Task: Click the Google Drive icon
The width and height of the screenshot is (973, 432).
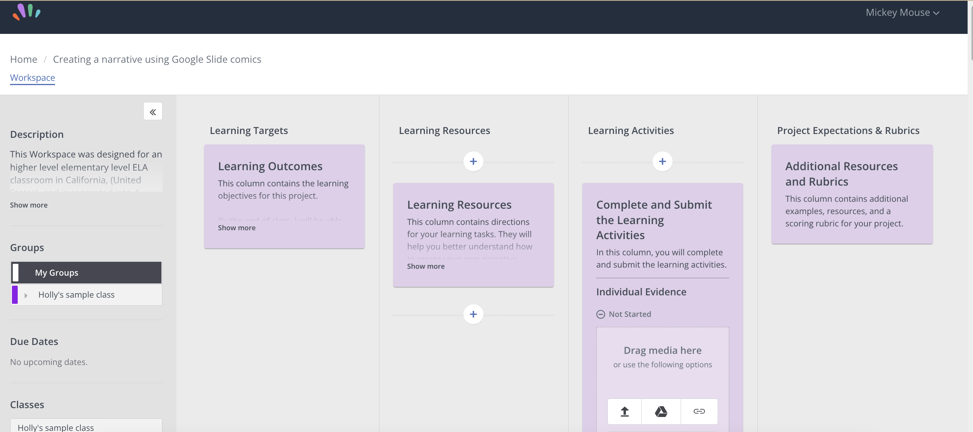Action: pos(661,412)
